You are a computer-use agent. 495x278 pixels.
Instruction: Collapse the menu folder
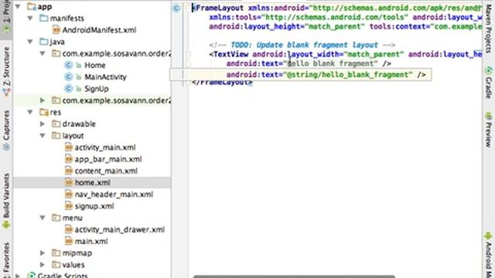[43, 218]
